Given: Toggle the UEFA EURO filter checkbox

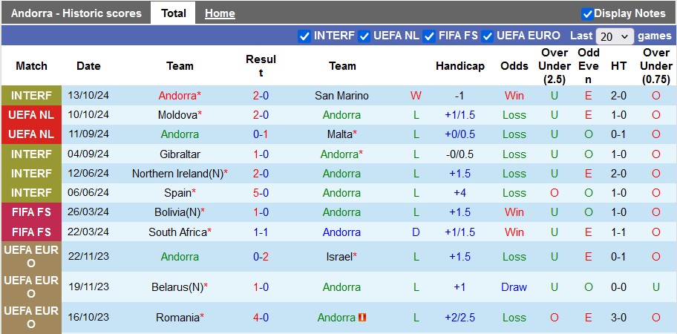Looking at the screenshot, I should [488, 36].
